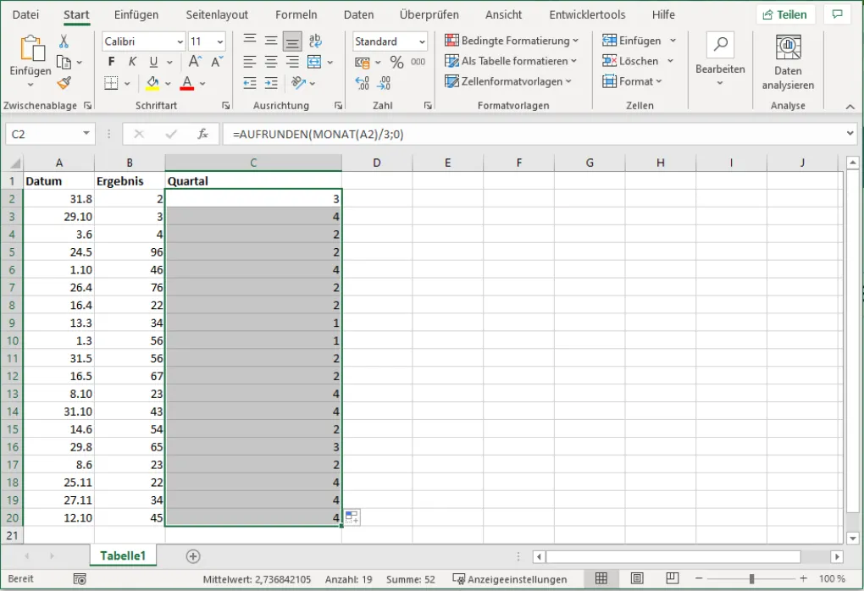Click the format painter brush icon

(x=64, y=82)
